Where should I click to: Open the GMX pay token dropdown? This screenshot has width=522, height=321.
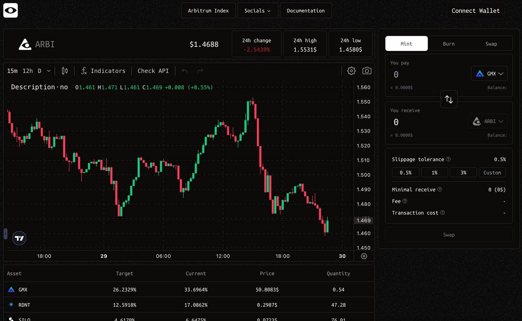click(x=489, y=73)
